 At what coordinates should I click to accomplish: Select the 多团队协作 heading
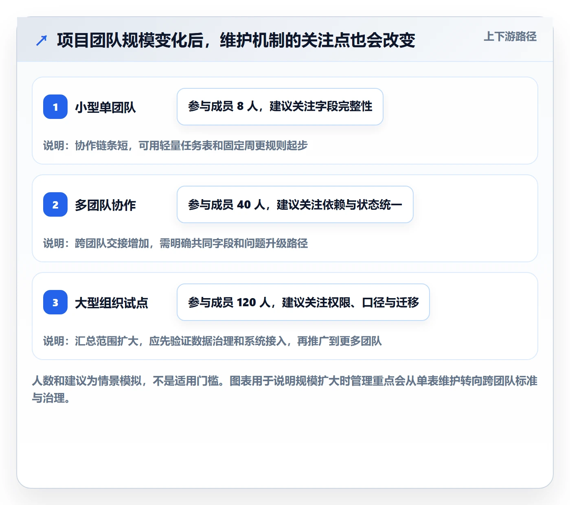[105, 205]
